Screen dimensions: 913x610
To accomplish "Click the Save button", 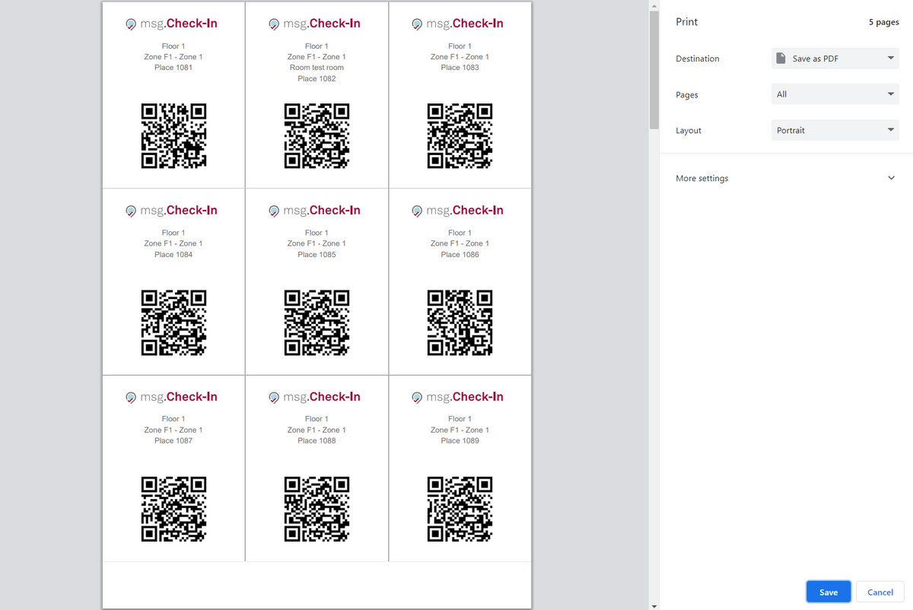I will tap(828, 592).
